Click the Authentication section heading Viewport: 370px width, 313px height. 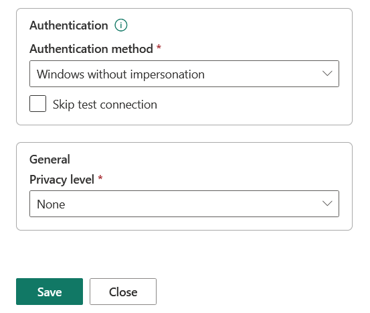(x=69, y=25)
